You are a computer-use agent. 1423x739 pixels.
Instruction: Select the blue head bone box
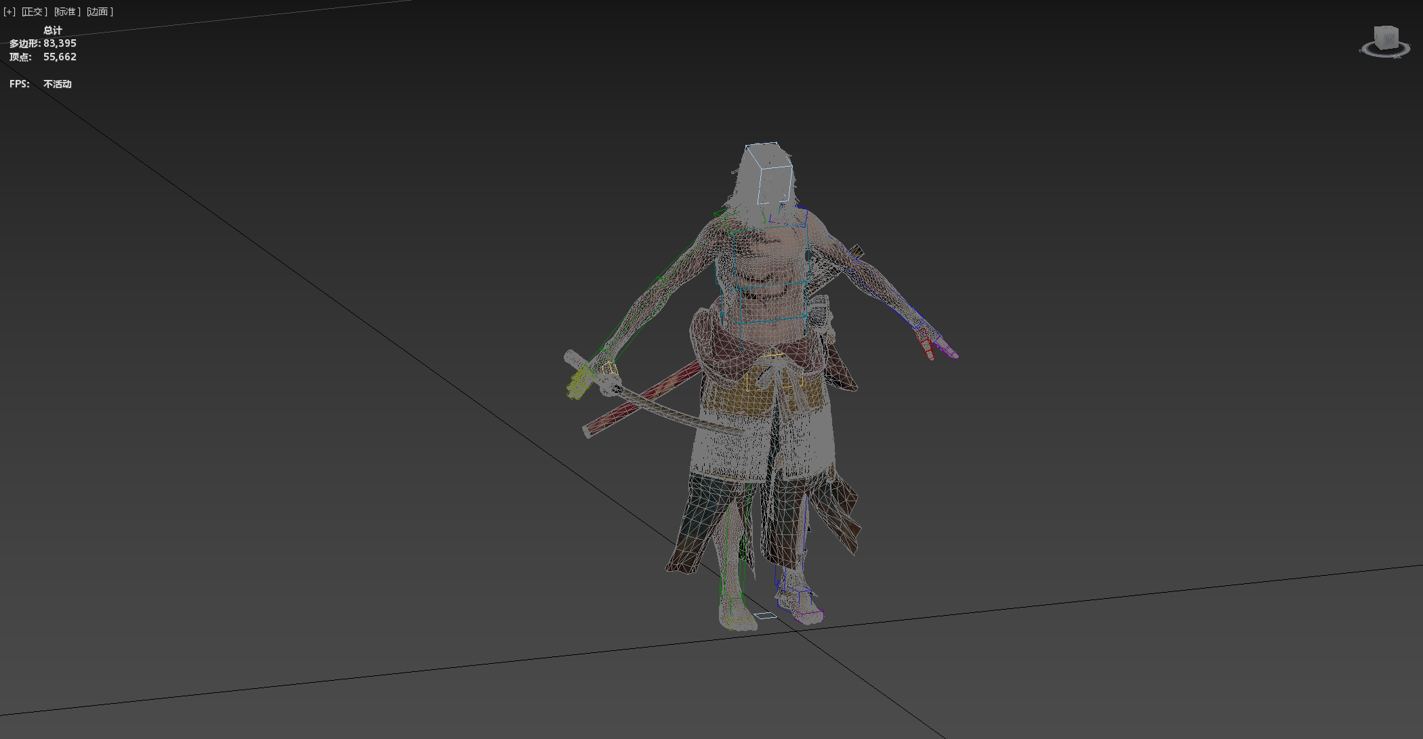point(774,182)
